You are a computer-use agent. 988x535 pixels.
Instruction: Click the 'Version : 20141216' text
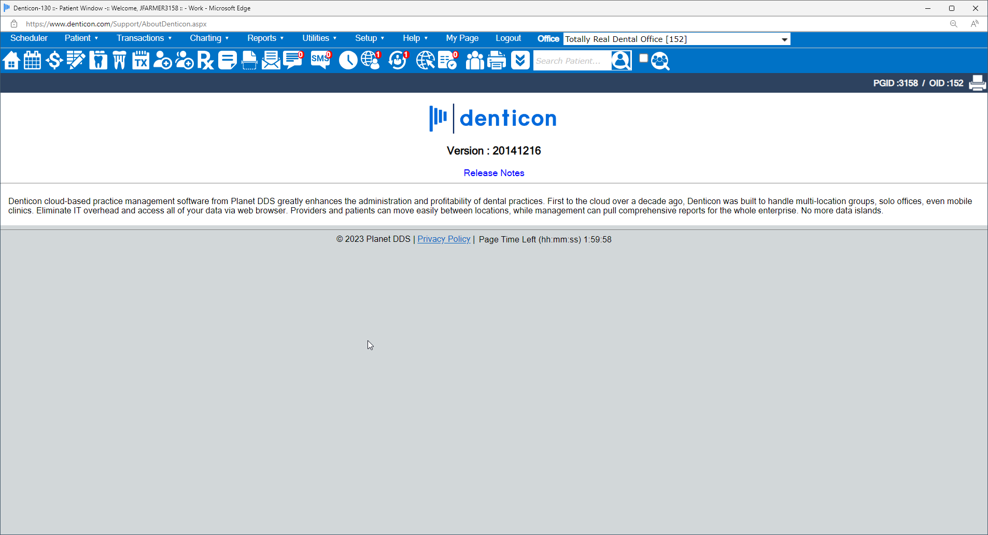point(493,151)
